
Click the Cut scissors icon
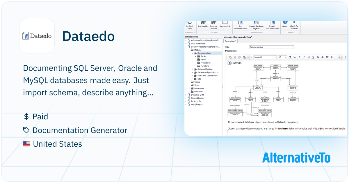coord(235,57)
